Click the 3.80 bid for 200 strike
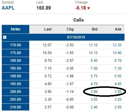The width and height of the screenshot is (126, 112). 94,92
